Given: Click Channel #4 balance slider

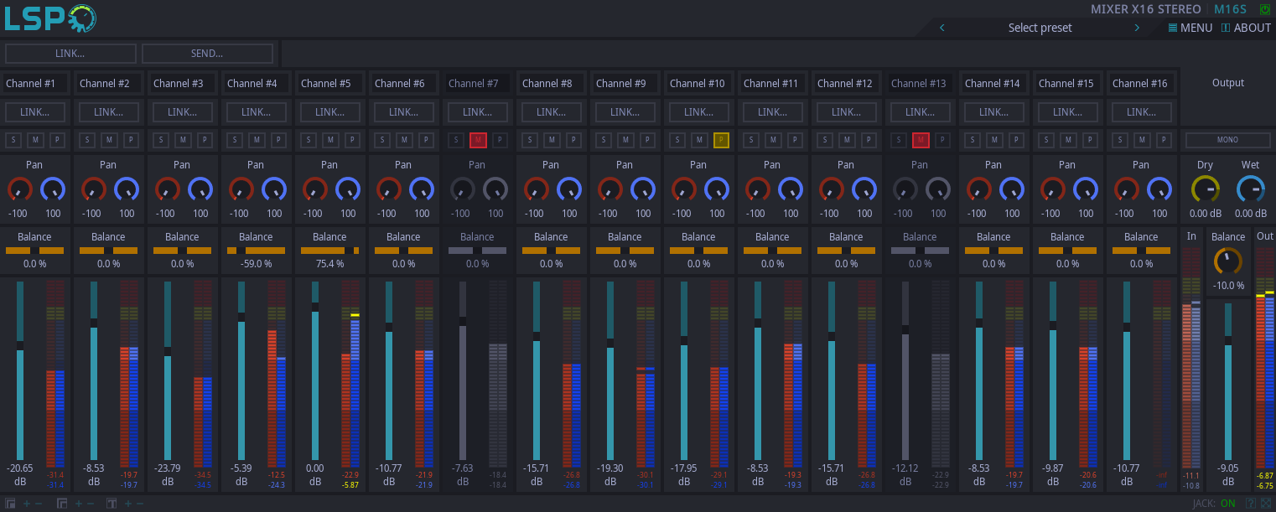Looking at the screenshot, I should tap(256, 251).
